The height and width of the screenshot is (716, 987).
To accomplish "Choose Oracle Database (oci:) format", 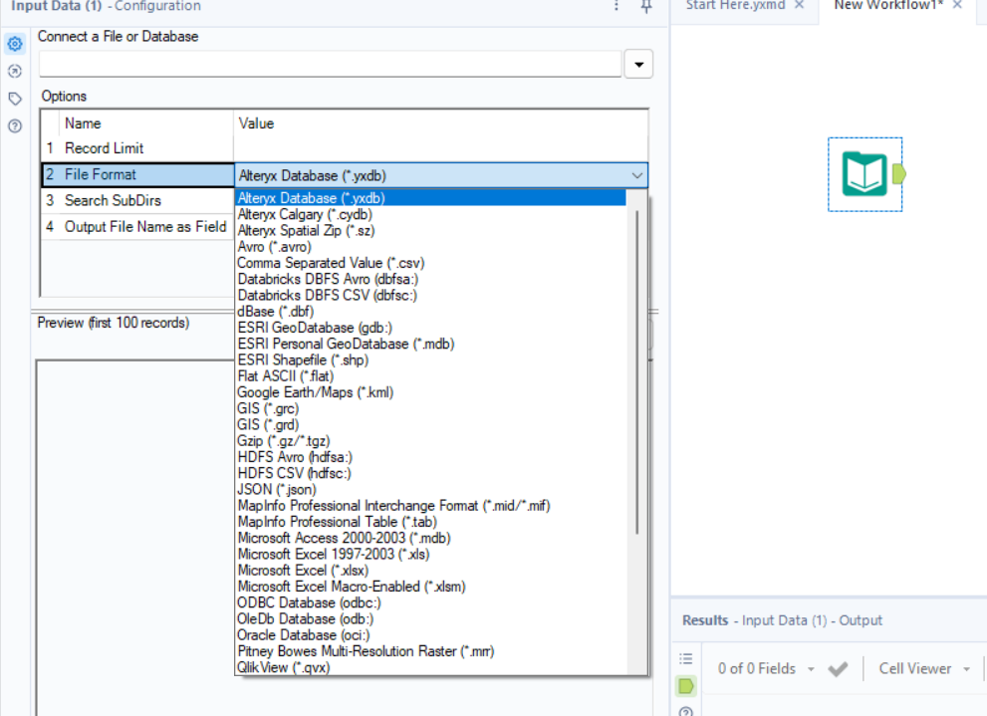I will [430, 635].
